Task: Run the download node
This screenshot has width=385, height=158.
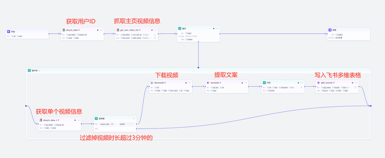Action: point(186,83)
